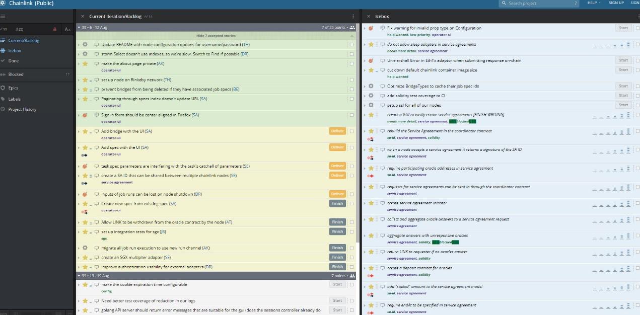Viewport: 640px width, 315px height.
Task: Check box for 'inputs of job runs' story
Action: [x=351, y=194]
